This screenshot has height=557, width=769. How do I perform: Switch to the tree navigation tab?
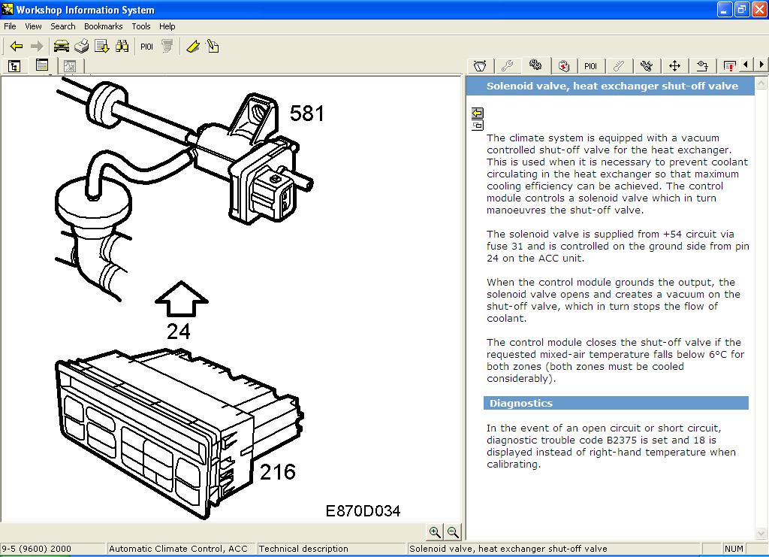(14, 66)
